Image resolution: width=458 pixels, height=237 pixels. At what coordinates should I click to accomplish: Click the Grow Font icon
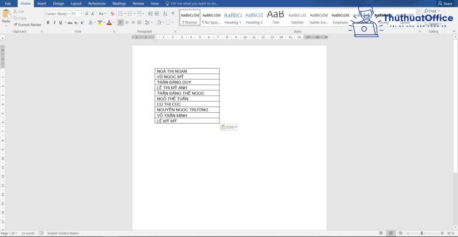[87, 14]
